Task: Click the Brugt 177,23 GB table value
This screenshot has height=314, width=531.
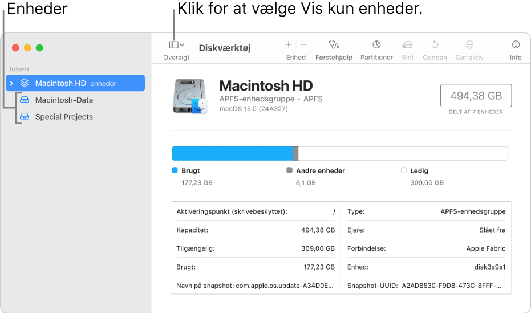Action: click(319, 267)
